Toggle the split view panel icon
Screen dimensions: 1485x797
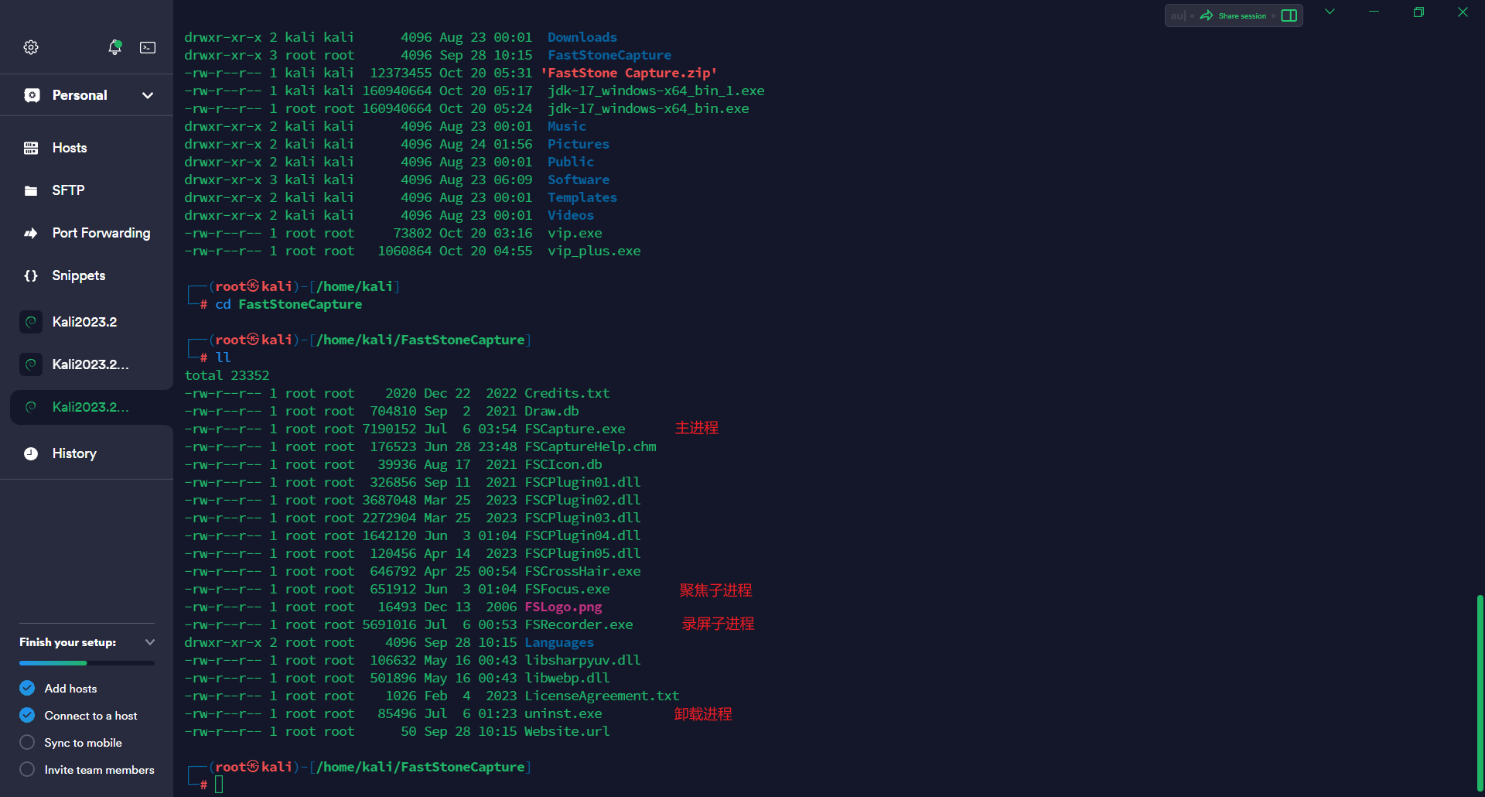pos(1289,15)
